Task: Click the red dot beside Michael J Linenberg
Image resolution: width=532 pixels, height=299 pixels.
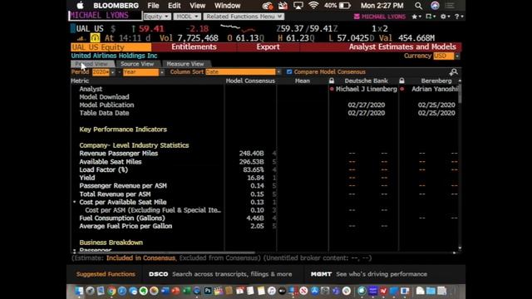Action: pos(332,89)
